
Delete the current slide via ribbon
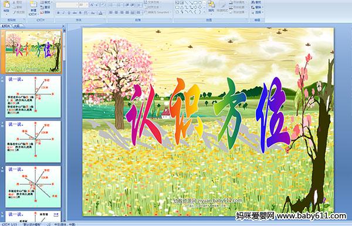coord(45,12)
